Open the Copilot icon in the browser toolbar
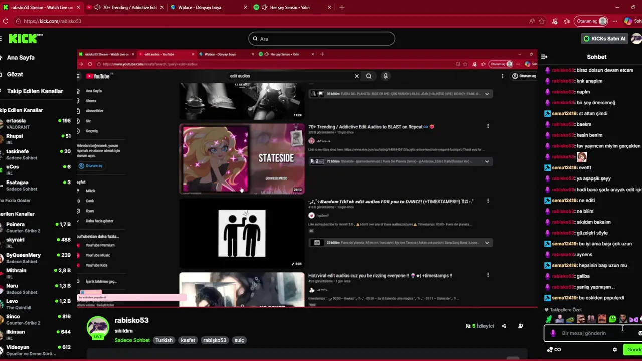Screen dimensions: 642x361 [x=628, y=21]
